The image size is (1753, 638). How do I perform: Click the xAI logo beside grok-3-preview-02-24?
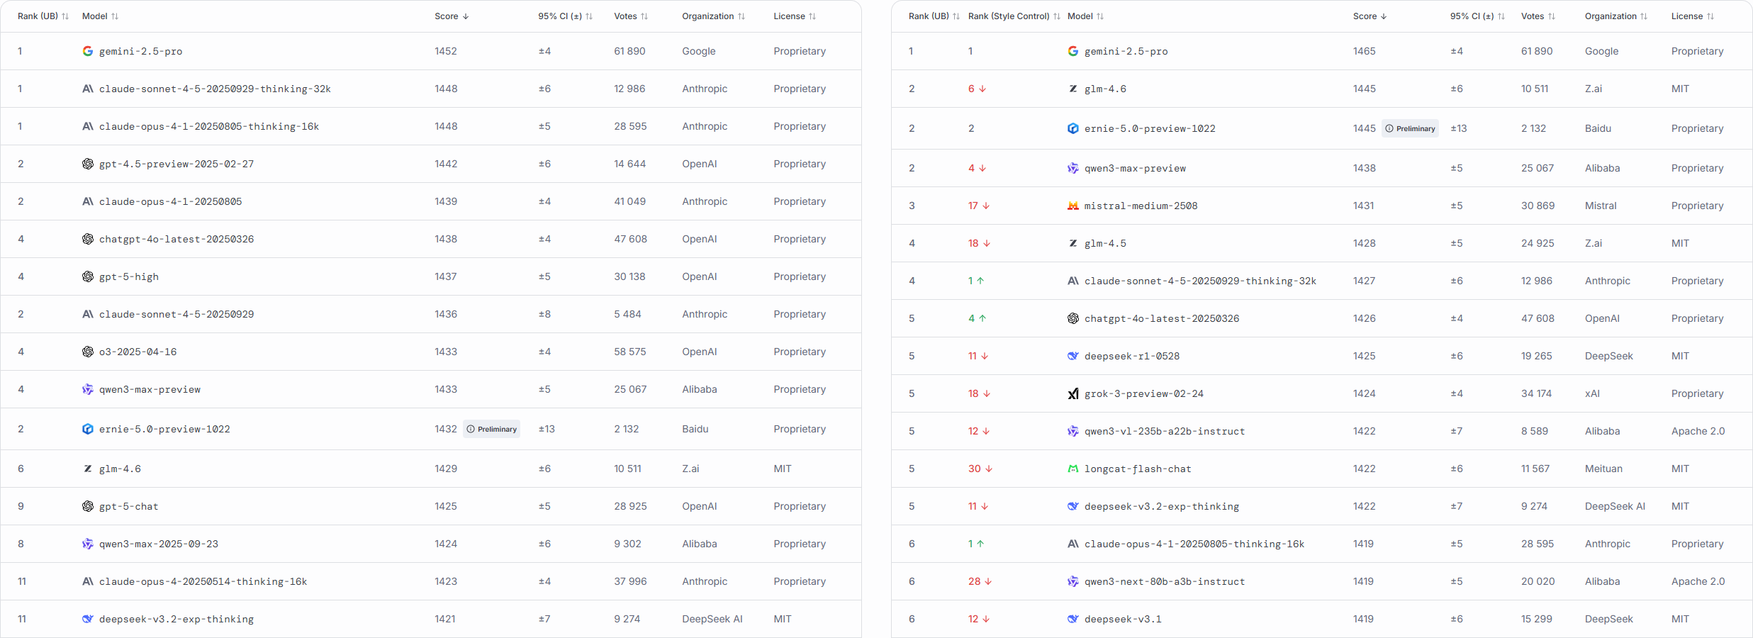coord(1073,393)
